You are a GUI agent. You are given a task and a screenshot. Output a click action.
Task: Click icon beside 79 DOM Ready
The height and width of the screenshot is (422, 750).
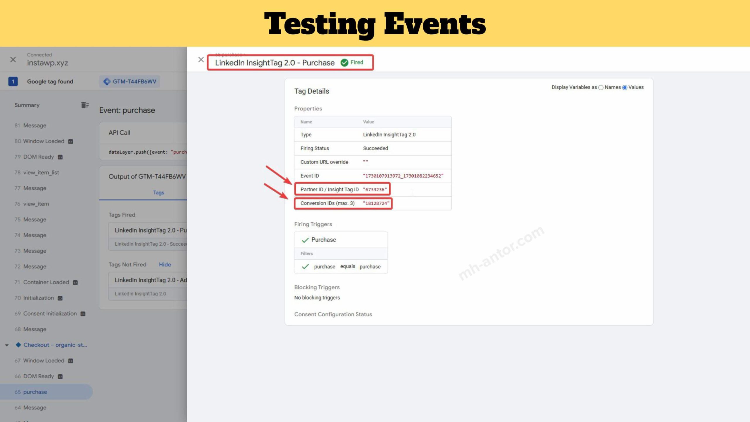60,157
